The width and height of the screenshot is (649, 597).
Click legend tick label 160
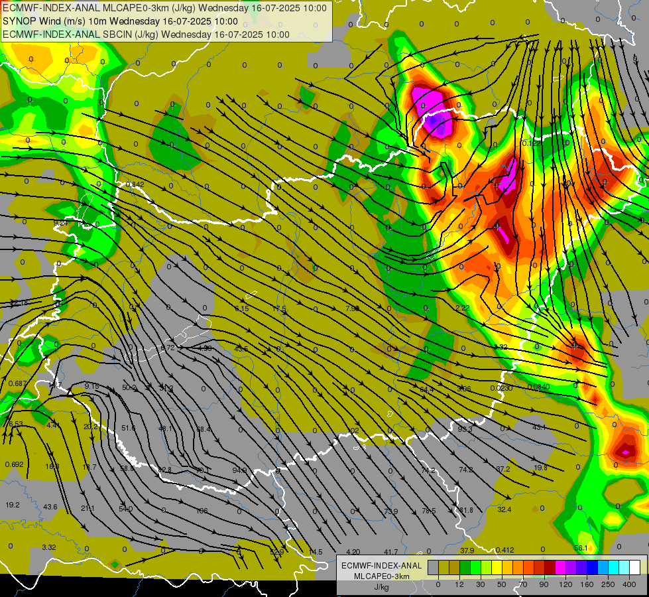(x=587, y=584)
